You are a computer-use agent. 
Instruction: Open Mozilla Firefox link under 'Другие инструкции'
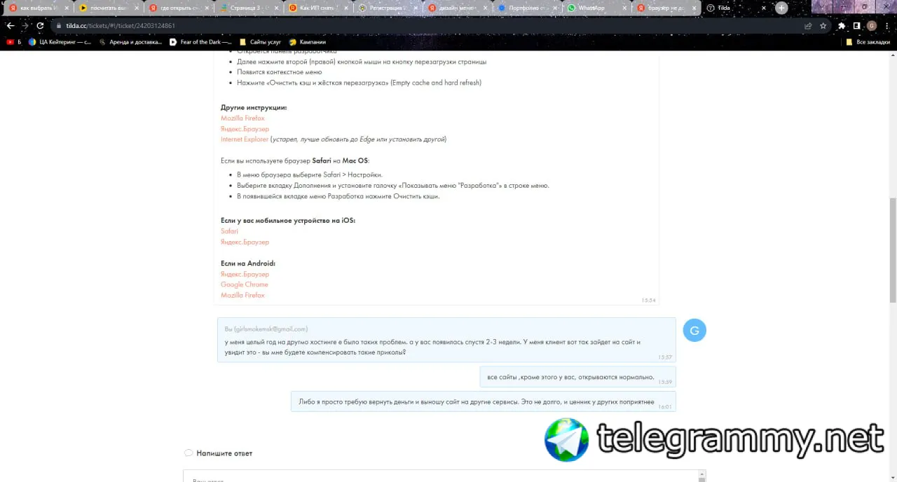tap(242, 118)
